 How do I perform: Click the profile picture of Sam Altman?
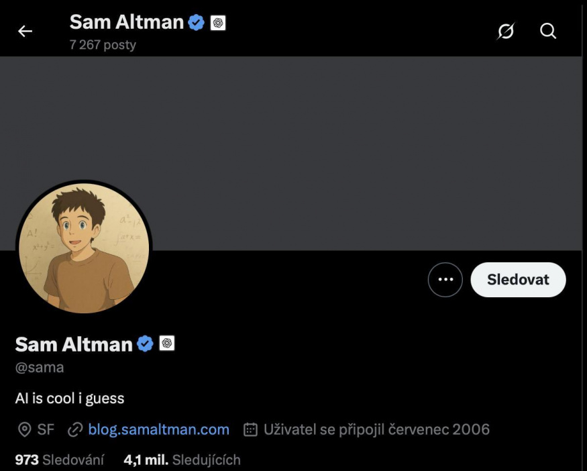click(83, 248)
